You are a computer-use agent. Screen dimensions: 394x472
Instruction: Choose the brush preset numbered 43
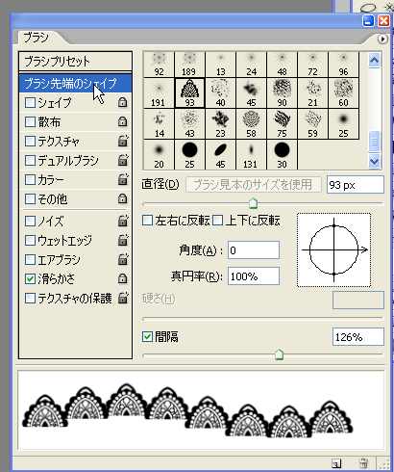click(x=189, y=123)
